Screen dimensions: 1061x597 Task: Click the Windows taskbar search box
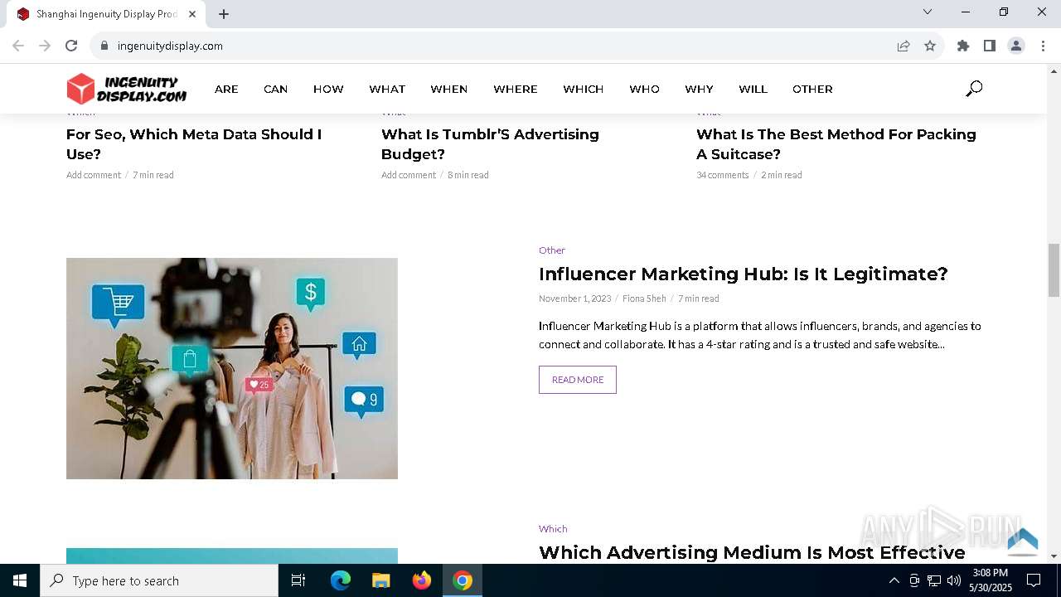(x=159, y=580)
